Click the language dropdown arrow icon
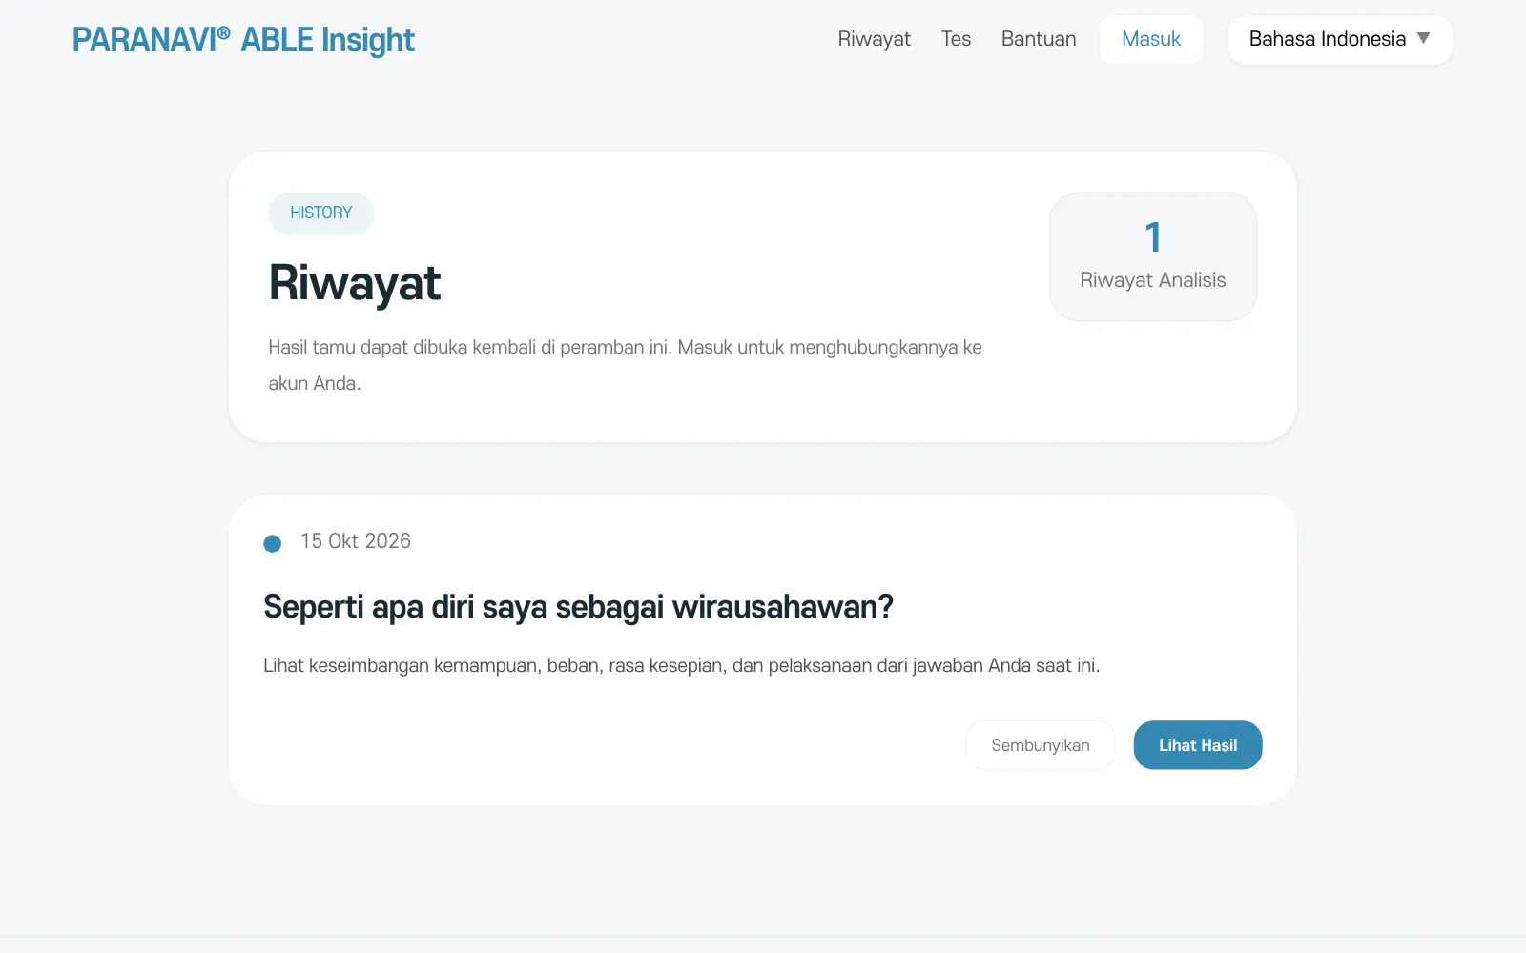The image size is (1526, 953). [x=1423, y=39]
